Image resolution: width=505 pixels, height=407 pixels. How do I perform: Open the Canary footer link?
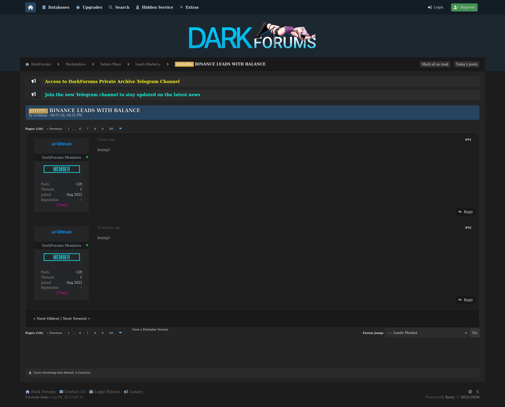133,392
